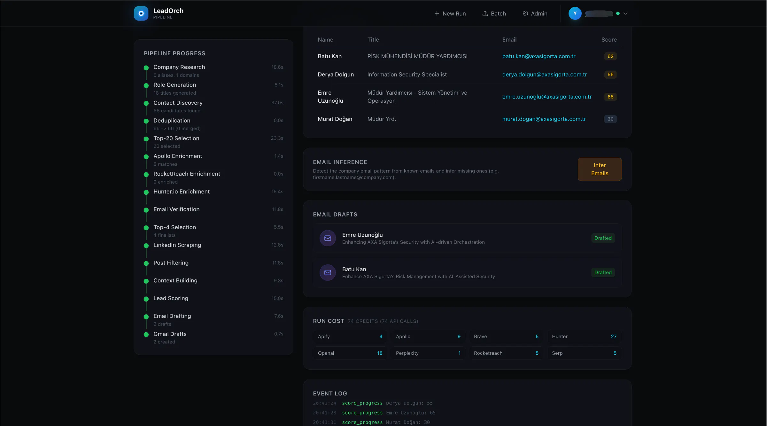Click the score 62 badge for Batu Kan
The width and height of the screenshot is (767, 426).
click(x=610, y=56)
